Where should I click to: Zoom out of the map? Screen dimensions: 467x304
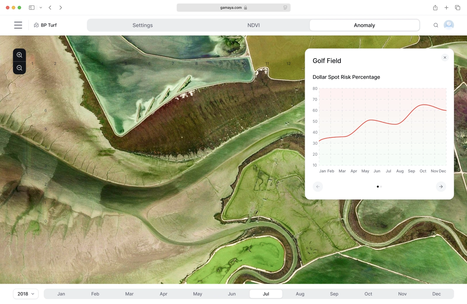[x=19, y=68]
